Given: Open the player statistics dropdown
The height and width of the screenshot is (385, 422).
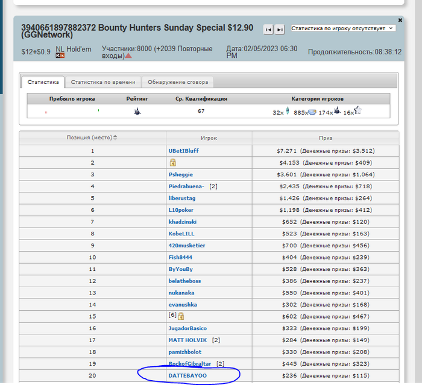Looking at the screenshot, I should tap(343, 28).
